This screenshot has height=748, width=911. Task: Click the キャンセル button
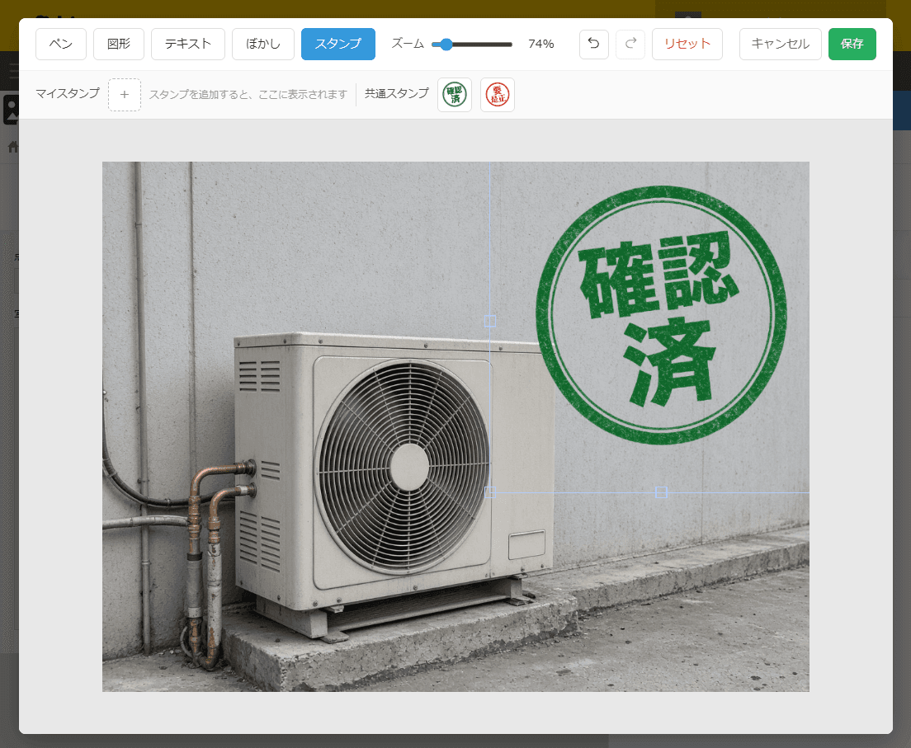coord(781,45)
